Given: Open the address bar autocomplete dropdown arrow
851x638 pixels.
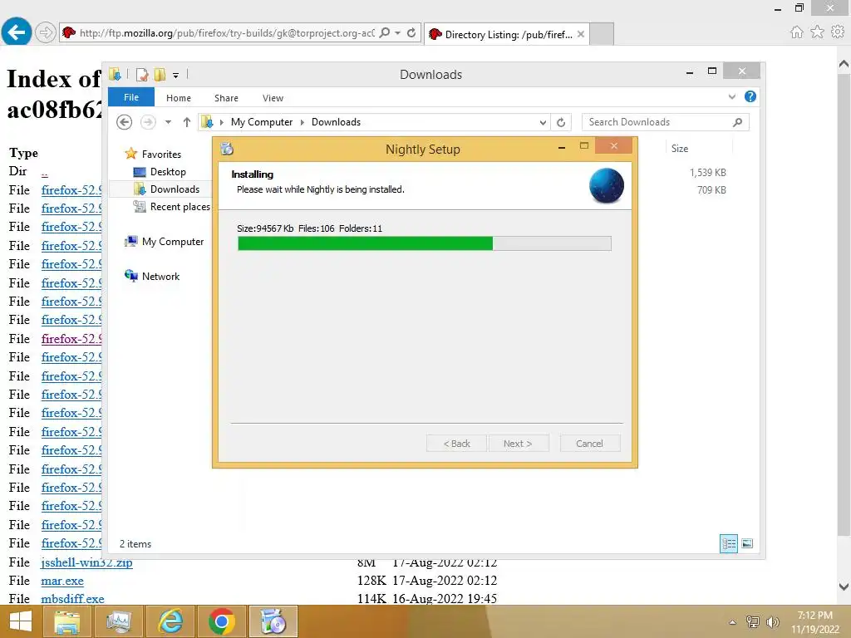Looking at the screenshot, I should click(398, 32).
